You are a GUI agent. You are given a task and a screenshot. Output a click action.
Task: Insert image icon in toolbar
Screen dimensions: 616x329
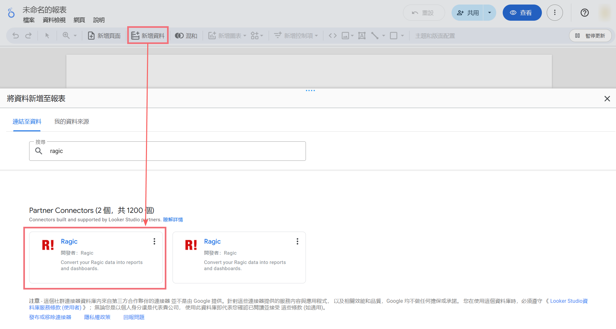[x=345, y=36]
